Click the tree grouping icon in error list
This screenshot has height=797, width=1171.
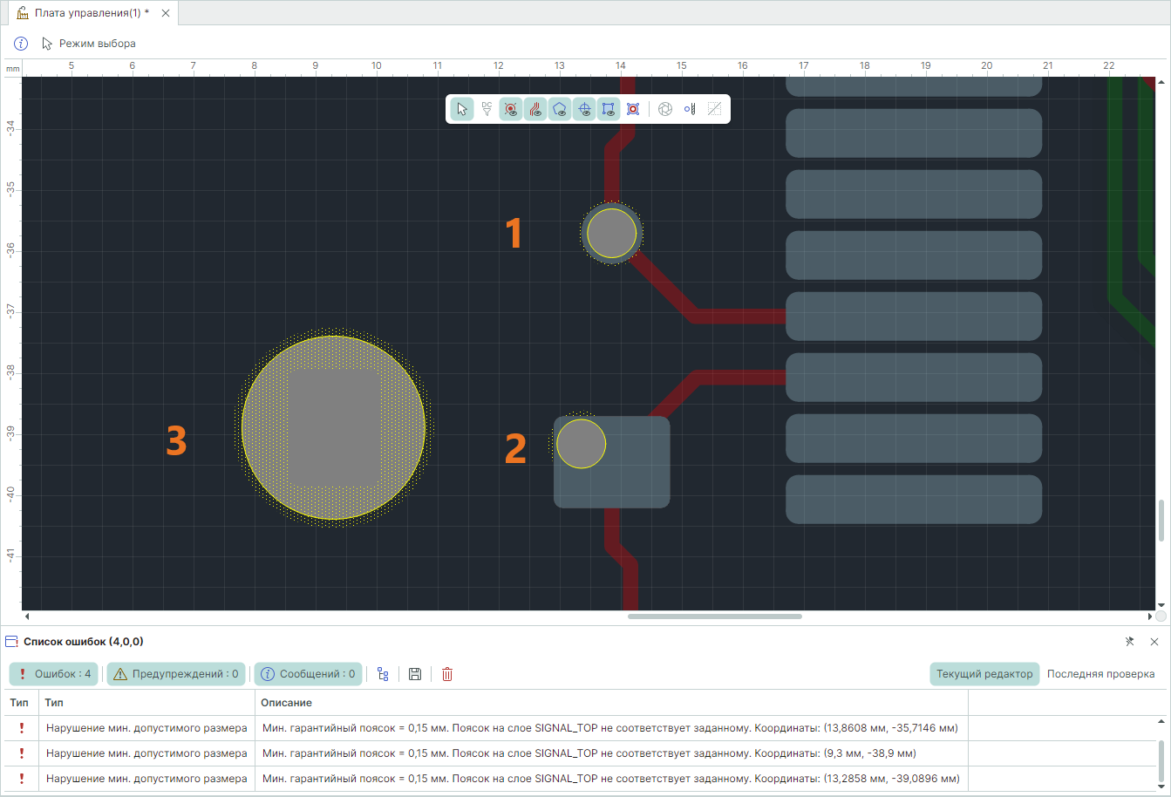click(x=383, y=674)
